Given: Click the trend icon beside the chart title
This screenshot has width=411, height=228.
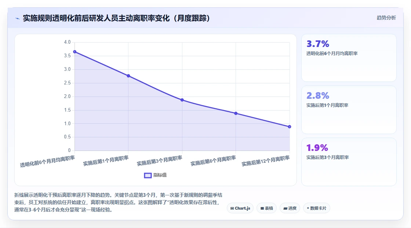Looking at the screenshot, I should tap(17, 18).
